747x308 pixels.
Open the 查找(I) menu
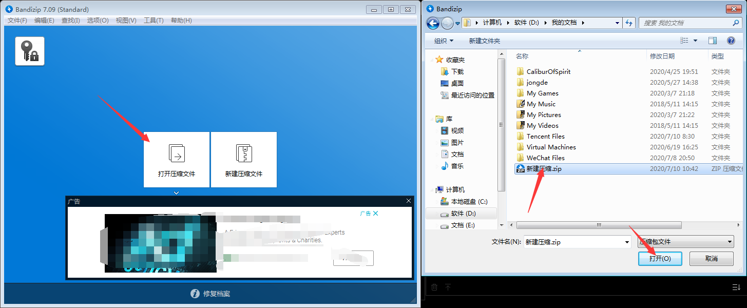[x=71, y=21]
